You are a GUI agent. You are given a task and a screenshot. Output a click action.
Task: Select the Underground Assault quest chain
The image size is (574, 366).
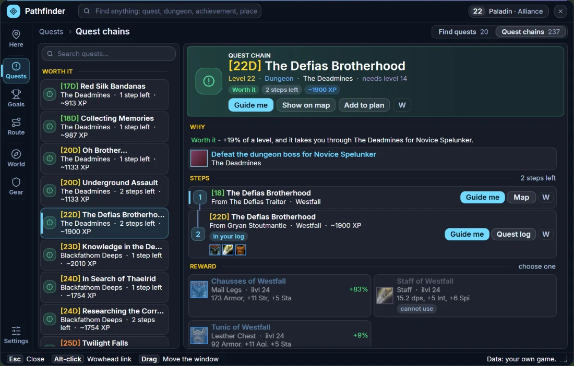pyautogui.click(x=104, y=190)
